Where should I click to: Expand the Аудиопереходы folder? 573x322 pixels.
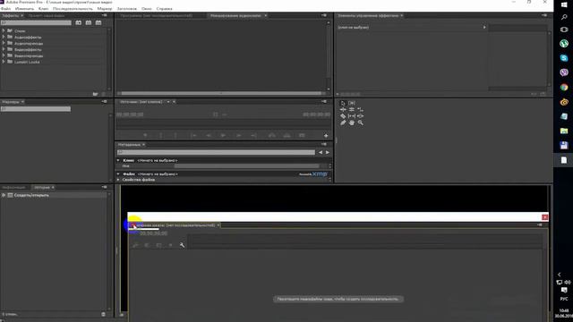coord(4,43)
